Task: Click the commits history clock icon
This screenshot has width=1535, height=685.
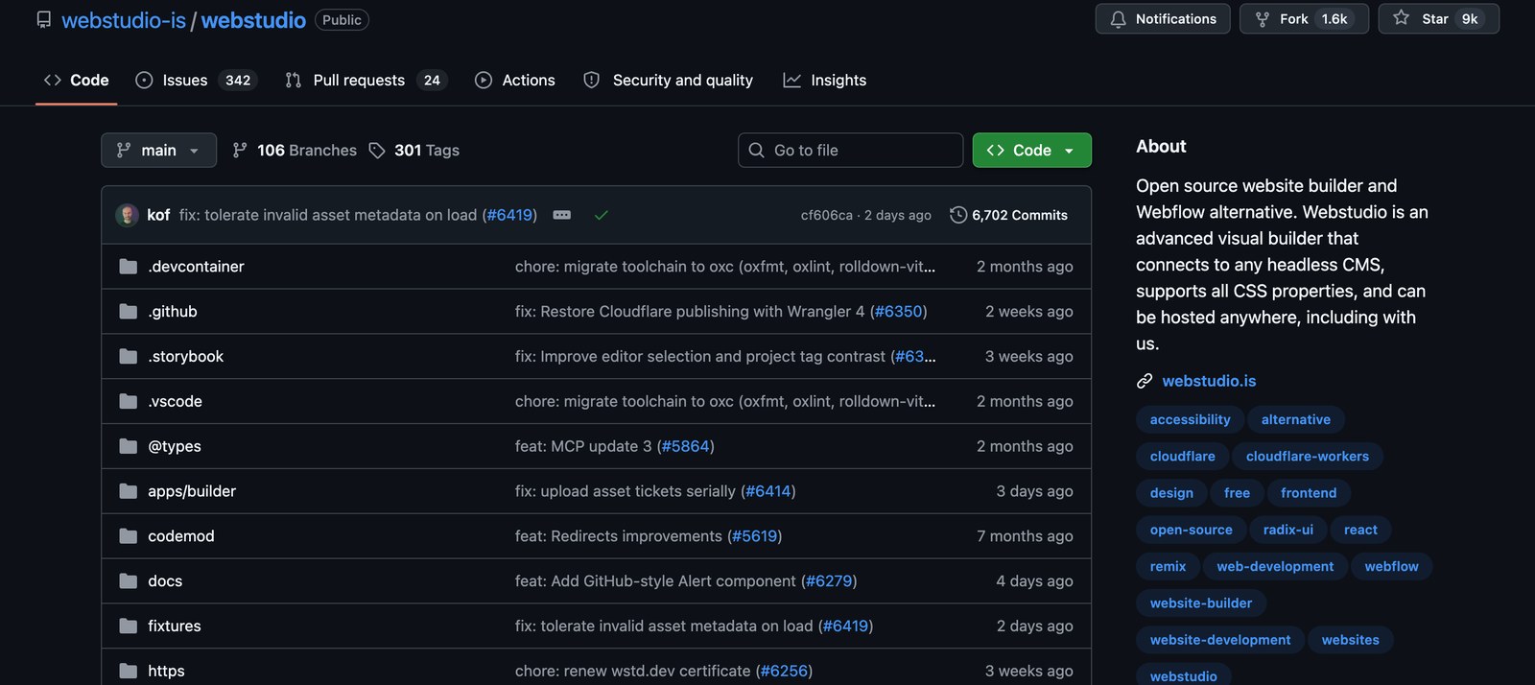Action: (957, 215)
